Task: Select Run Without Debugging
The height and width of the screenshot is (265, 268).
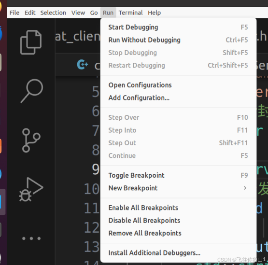Action: click(178, 40)
